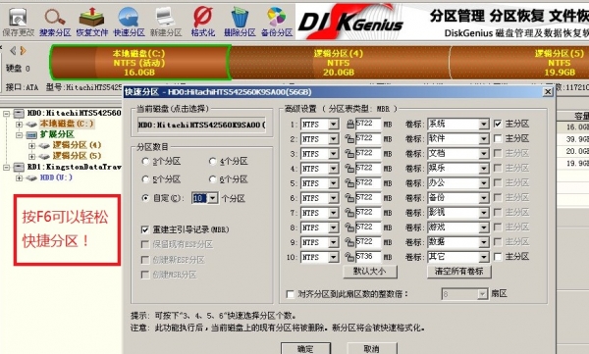Image resolution: width=589 pixels, height=354 pixels.
Task: Toggle the lock icon beside partition 2 size
Action: (349, 139)
